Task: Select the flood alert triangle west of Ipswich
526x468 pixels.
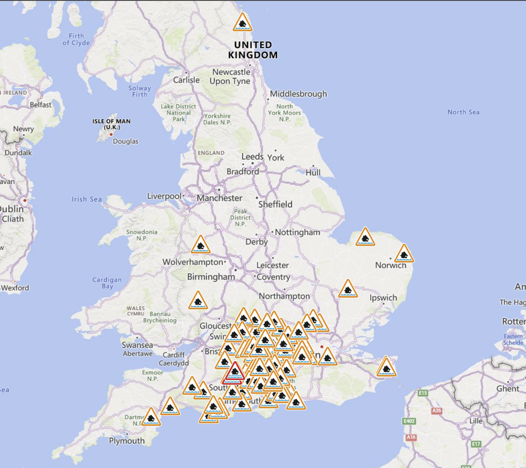Action: coord(349,290)
